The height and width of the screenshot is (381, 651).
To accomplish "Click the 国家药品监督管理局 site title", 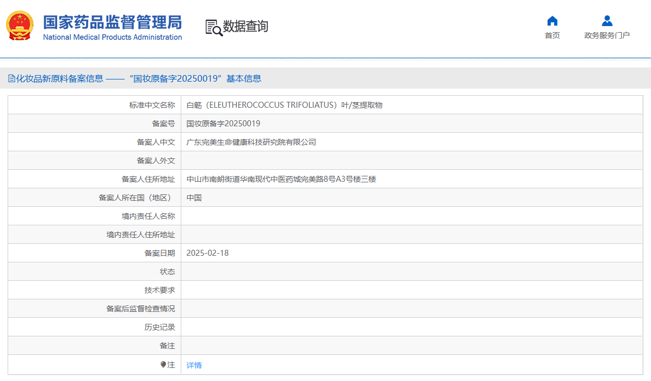I will [x=112, y=22].
